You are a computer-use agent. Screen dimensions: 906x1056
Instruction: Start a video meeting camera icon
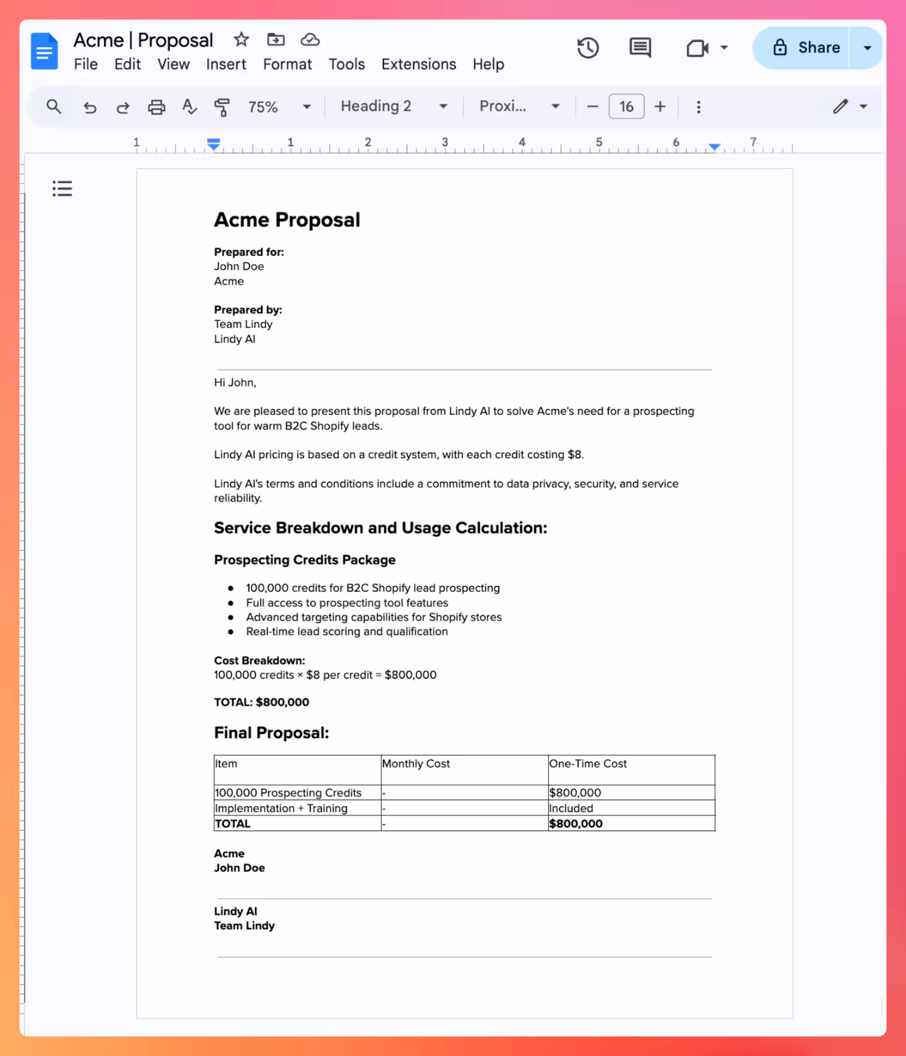pos(697,48)
